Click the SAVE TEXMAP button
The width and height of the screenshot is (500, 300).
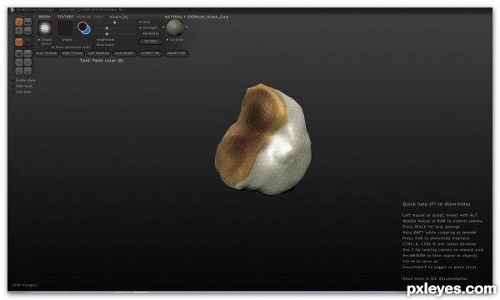47,53
